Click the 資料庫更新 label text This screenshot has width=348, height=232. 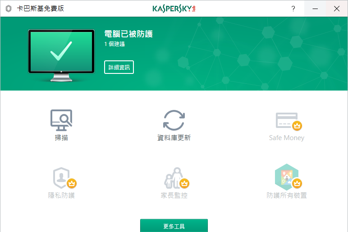point(174,138)
